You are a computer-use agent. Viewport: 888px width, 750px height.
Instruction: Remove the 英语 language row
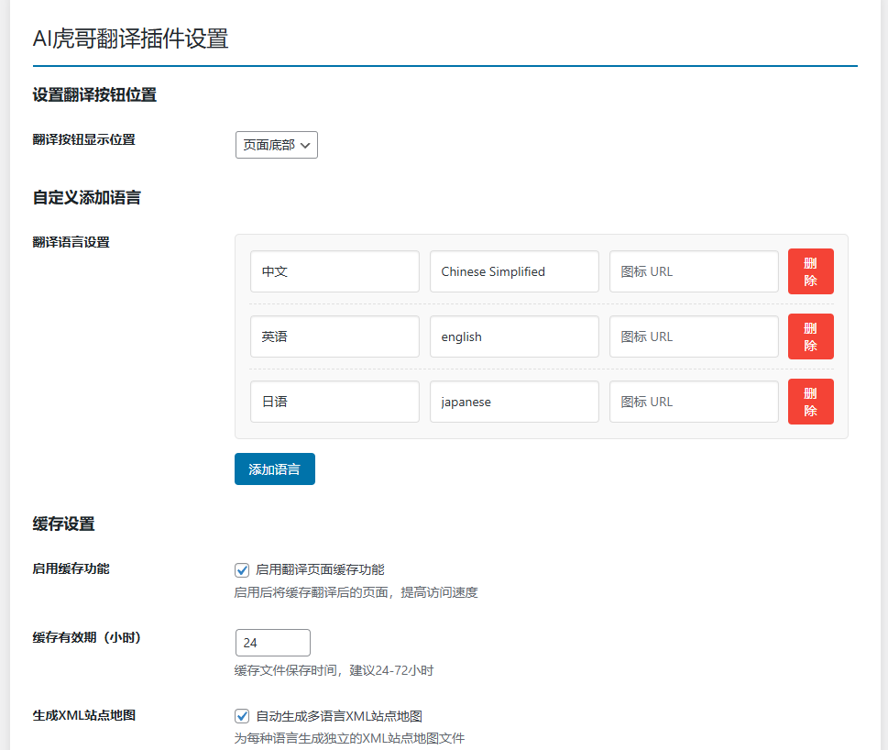click(x=810, y=336)
